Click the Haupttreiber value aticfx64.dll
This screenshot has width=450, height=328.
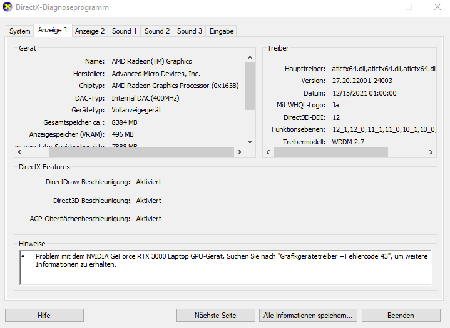tap(384, 69)
